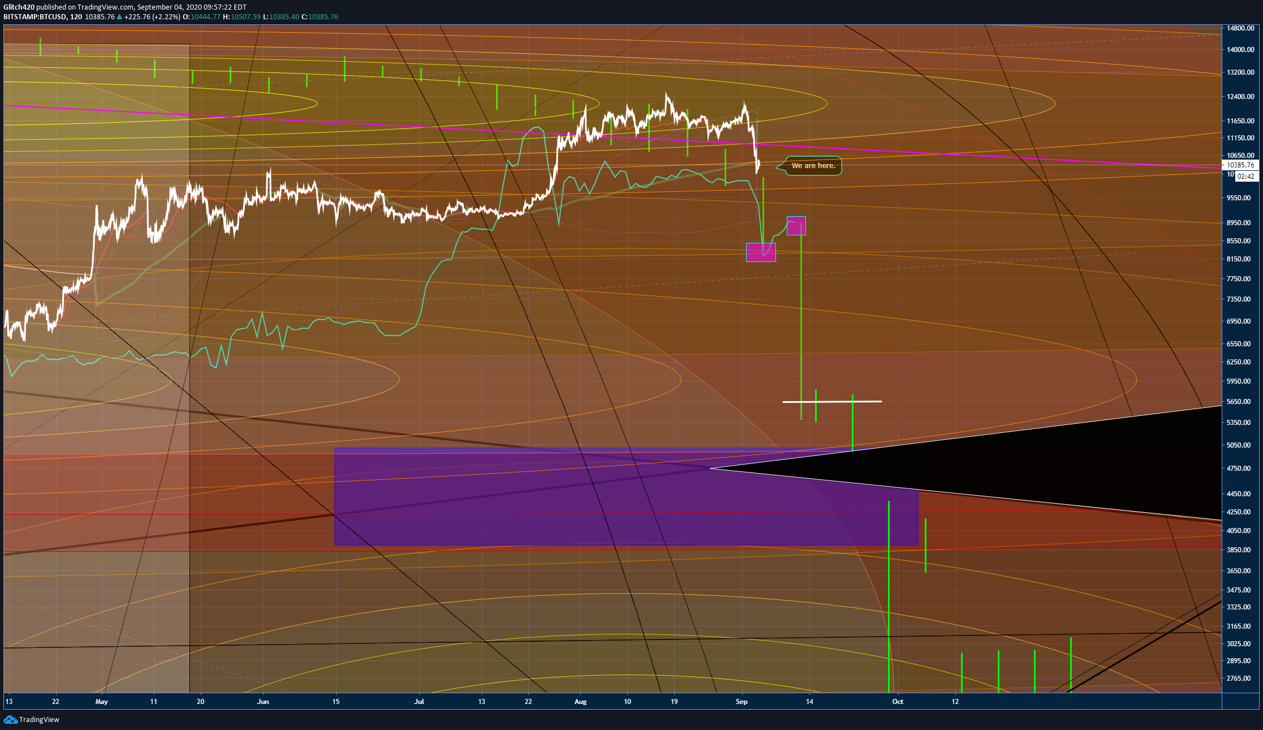Click the high price H:10507.59
Screen dimensions: 1263x730
click(242, 17)
